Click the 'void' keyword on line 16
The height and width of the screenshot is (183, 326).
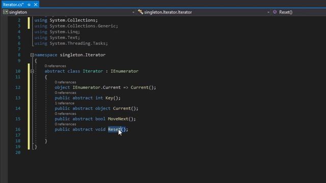[100, 129]
